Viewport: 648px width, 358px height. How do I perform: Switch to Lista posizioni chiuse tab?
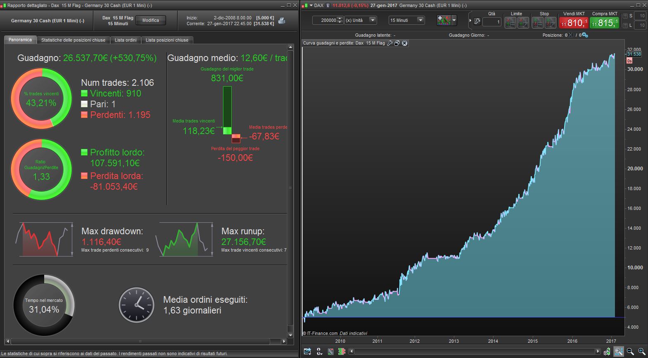point(167,40)
